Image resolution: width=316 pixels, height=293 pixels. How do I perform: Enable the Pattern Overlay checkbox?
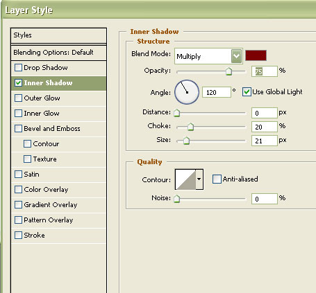tap(18, 220)
